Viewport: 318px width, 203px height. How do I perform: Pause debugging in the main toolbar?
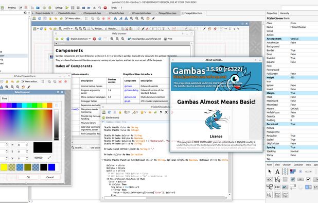(73, 8)
